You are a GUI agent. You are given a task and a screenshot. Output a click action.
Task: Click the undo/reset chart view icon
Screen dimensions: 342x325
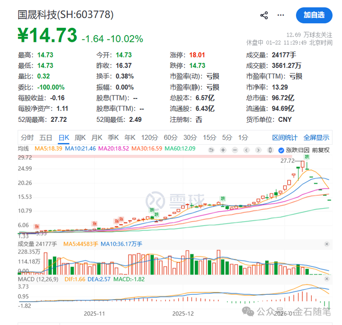211,150
